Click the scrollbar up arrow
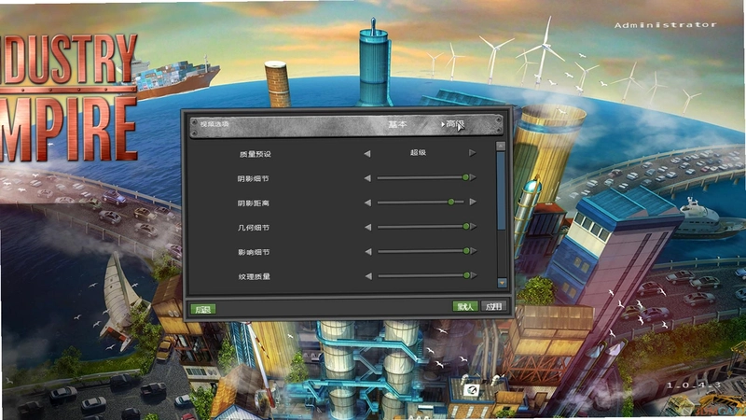 [x=501, y=146]
